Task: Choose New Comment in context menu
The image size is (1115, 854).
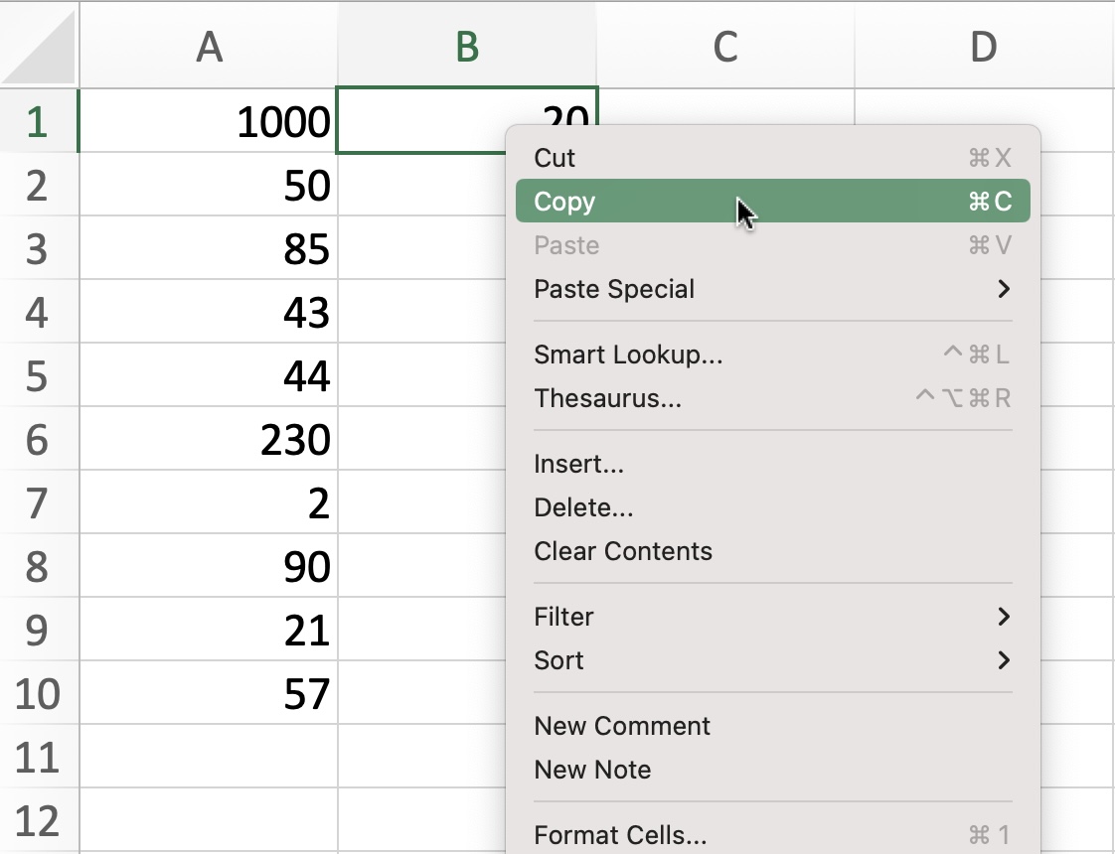Action: click(773, 726)
